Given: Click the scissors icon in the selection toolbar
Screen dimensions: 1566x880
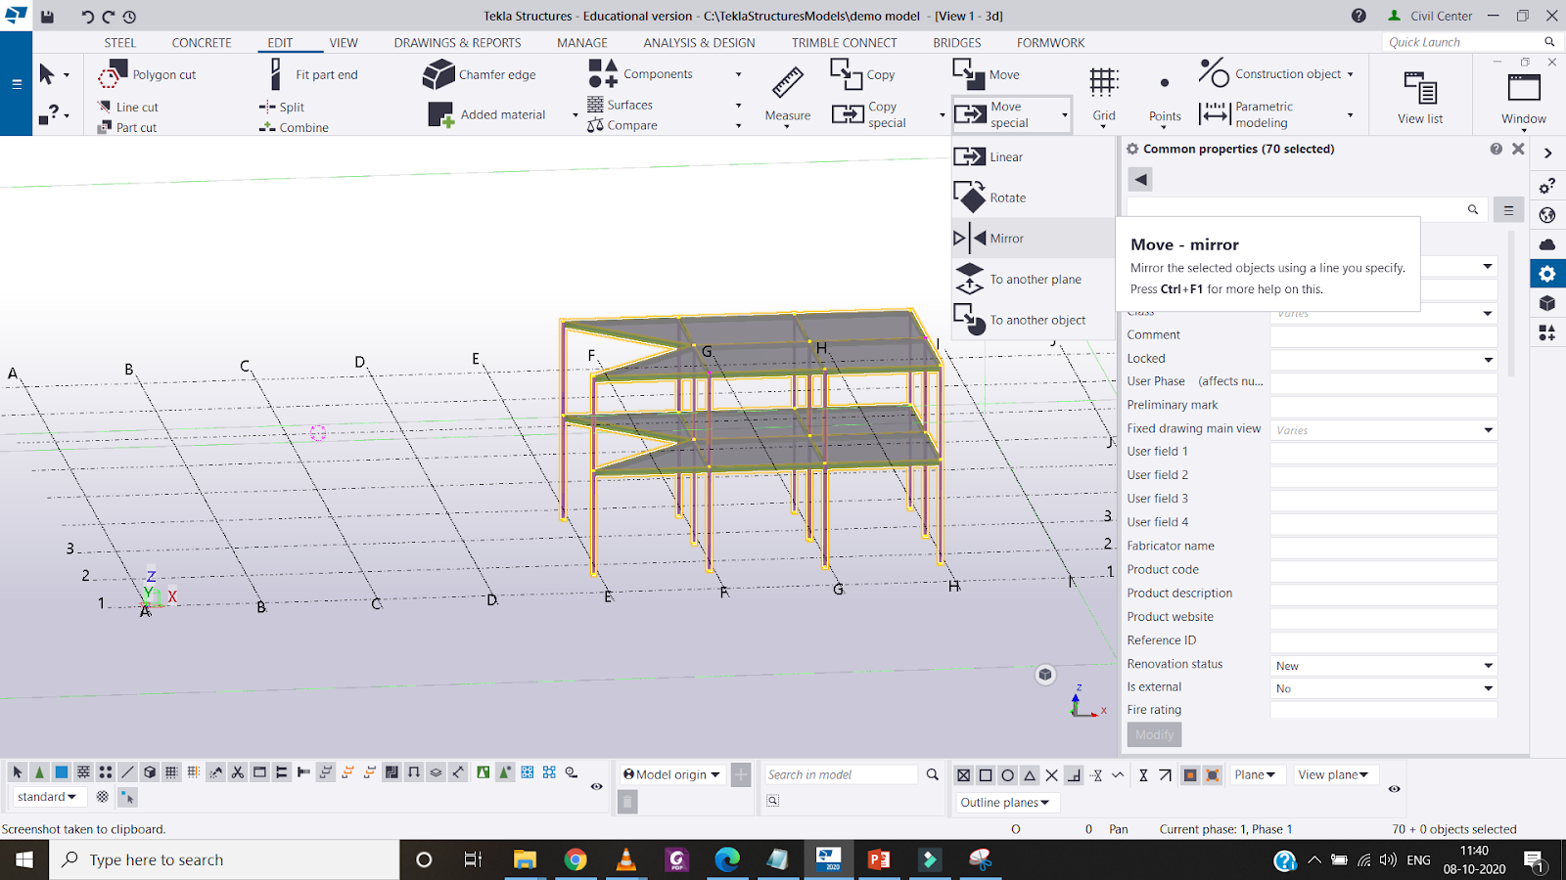Looking at the screenshot, I should pyautogui.click(x=238, y=772).
